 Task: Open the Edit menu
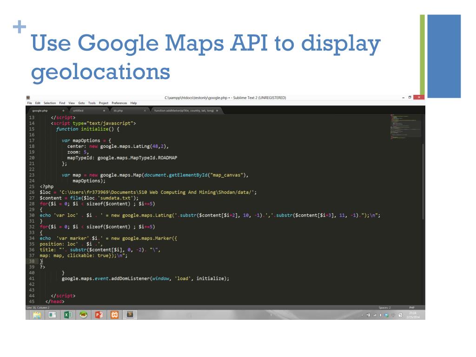[x=38, y=103]
